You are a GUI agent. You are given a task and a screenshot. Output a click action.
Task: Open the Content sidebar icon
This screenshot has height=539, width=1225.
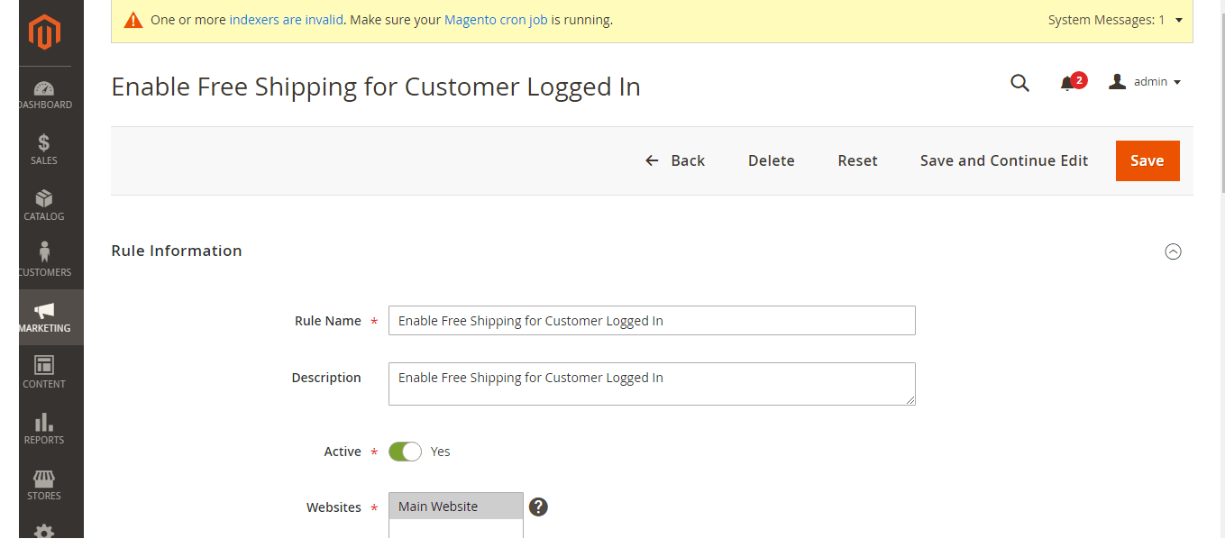[x=44, y=372]
